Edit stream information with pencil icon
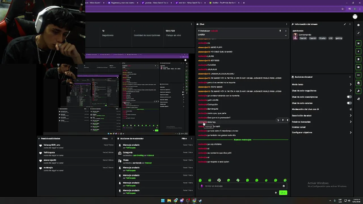 tap(345, 24)
